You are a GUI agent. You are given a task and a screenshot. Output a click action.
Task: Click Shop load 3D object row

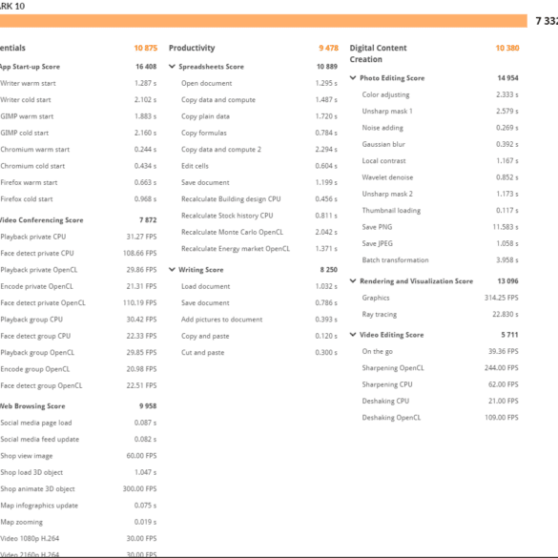point(78,472)
